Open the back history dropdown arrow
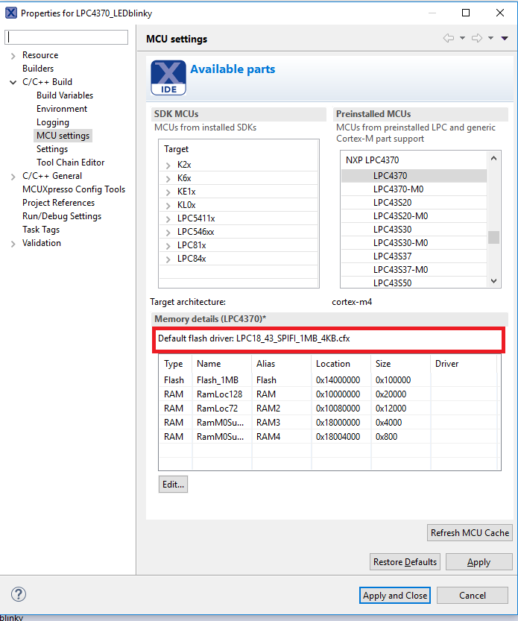 (462, 39)
